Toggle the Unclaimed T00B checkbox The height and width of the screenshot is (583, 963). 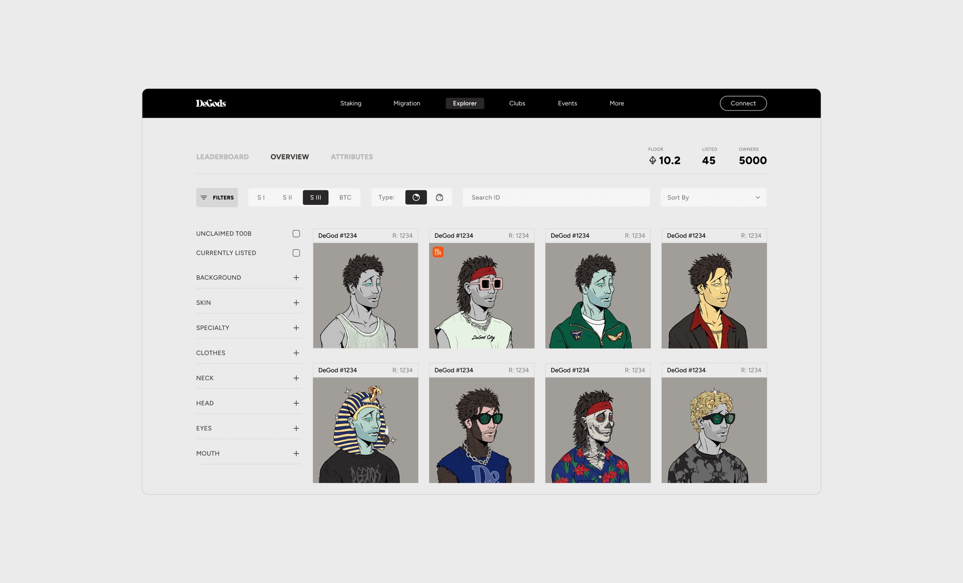tap(296, 233)
